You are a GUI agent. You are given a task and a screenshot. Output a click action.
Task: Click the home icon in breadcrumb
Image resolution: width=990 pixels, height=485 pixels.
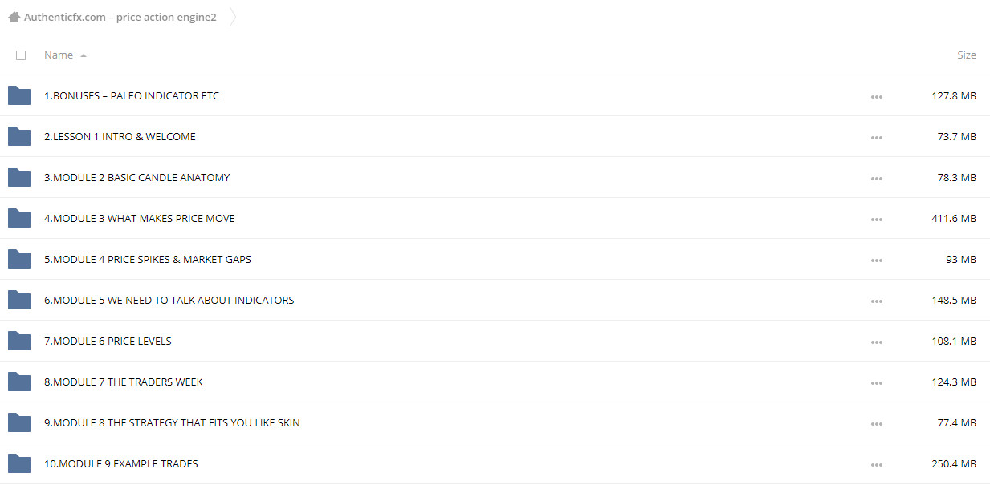(14, 17)
